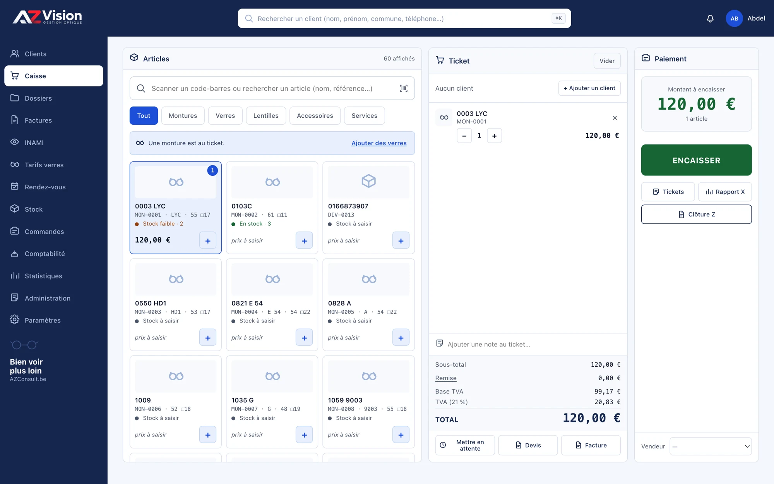Viewport: 774px width, 484px height.
Task: Add article 0103C to the ticket
Action: point(304,240)
